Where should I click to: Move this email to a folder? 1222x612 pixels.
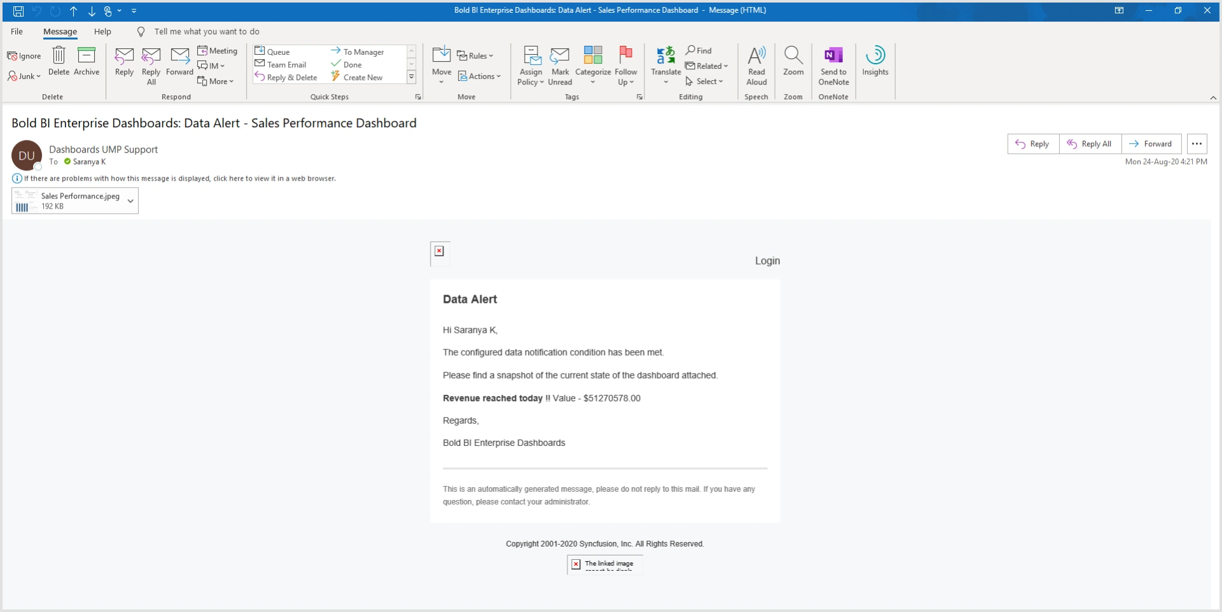(x=441, y=64)
